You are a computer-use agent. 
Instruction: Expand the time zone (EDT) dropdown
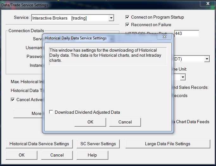[x=207, y=59]
